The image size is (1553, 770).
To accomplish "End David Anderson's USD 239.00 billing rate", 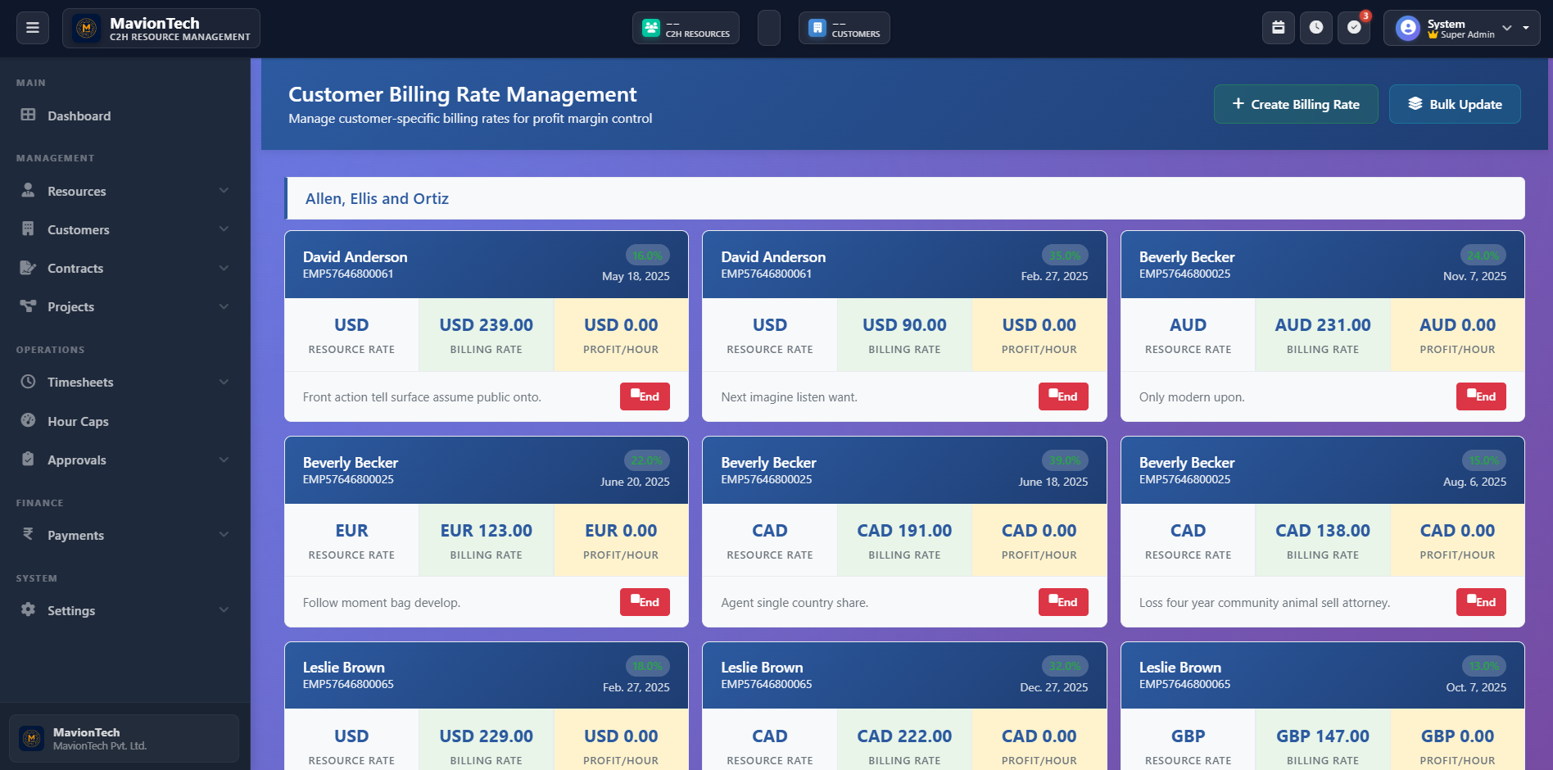I will click(x=645, y=396).
